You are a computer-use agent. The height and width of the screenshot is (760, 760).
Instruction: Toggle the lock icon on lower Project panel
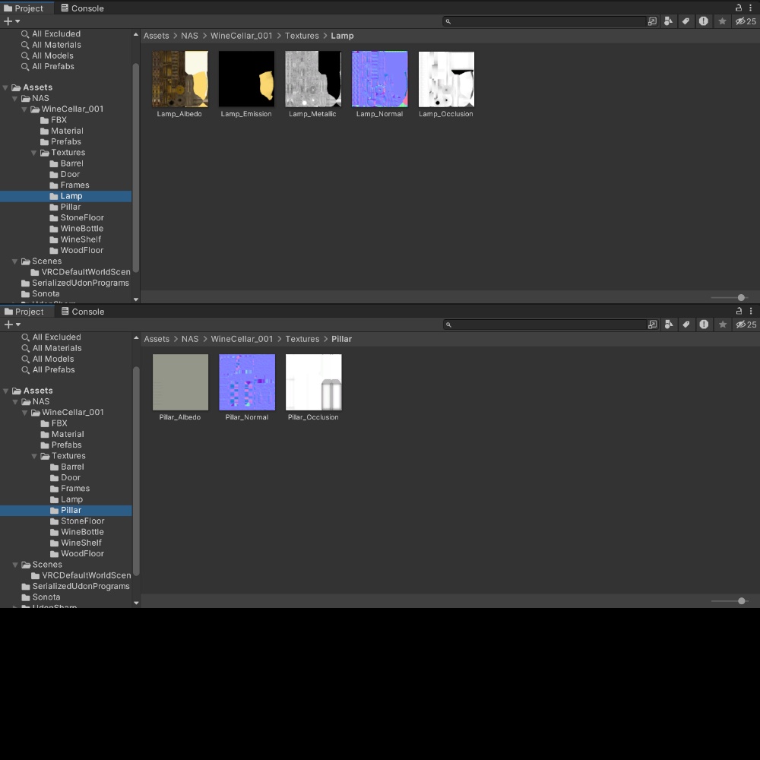pos(739,311)
